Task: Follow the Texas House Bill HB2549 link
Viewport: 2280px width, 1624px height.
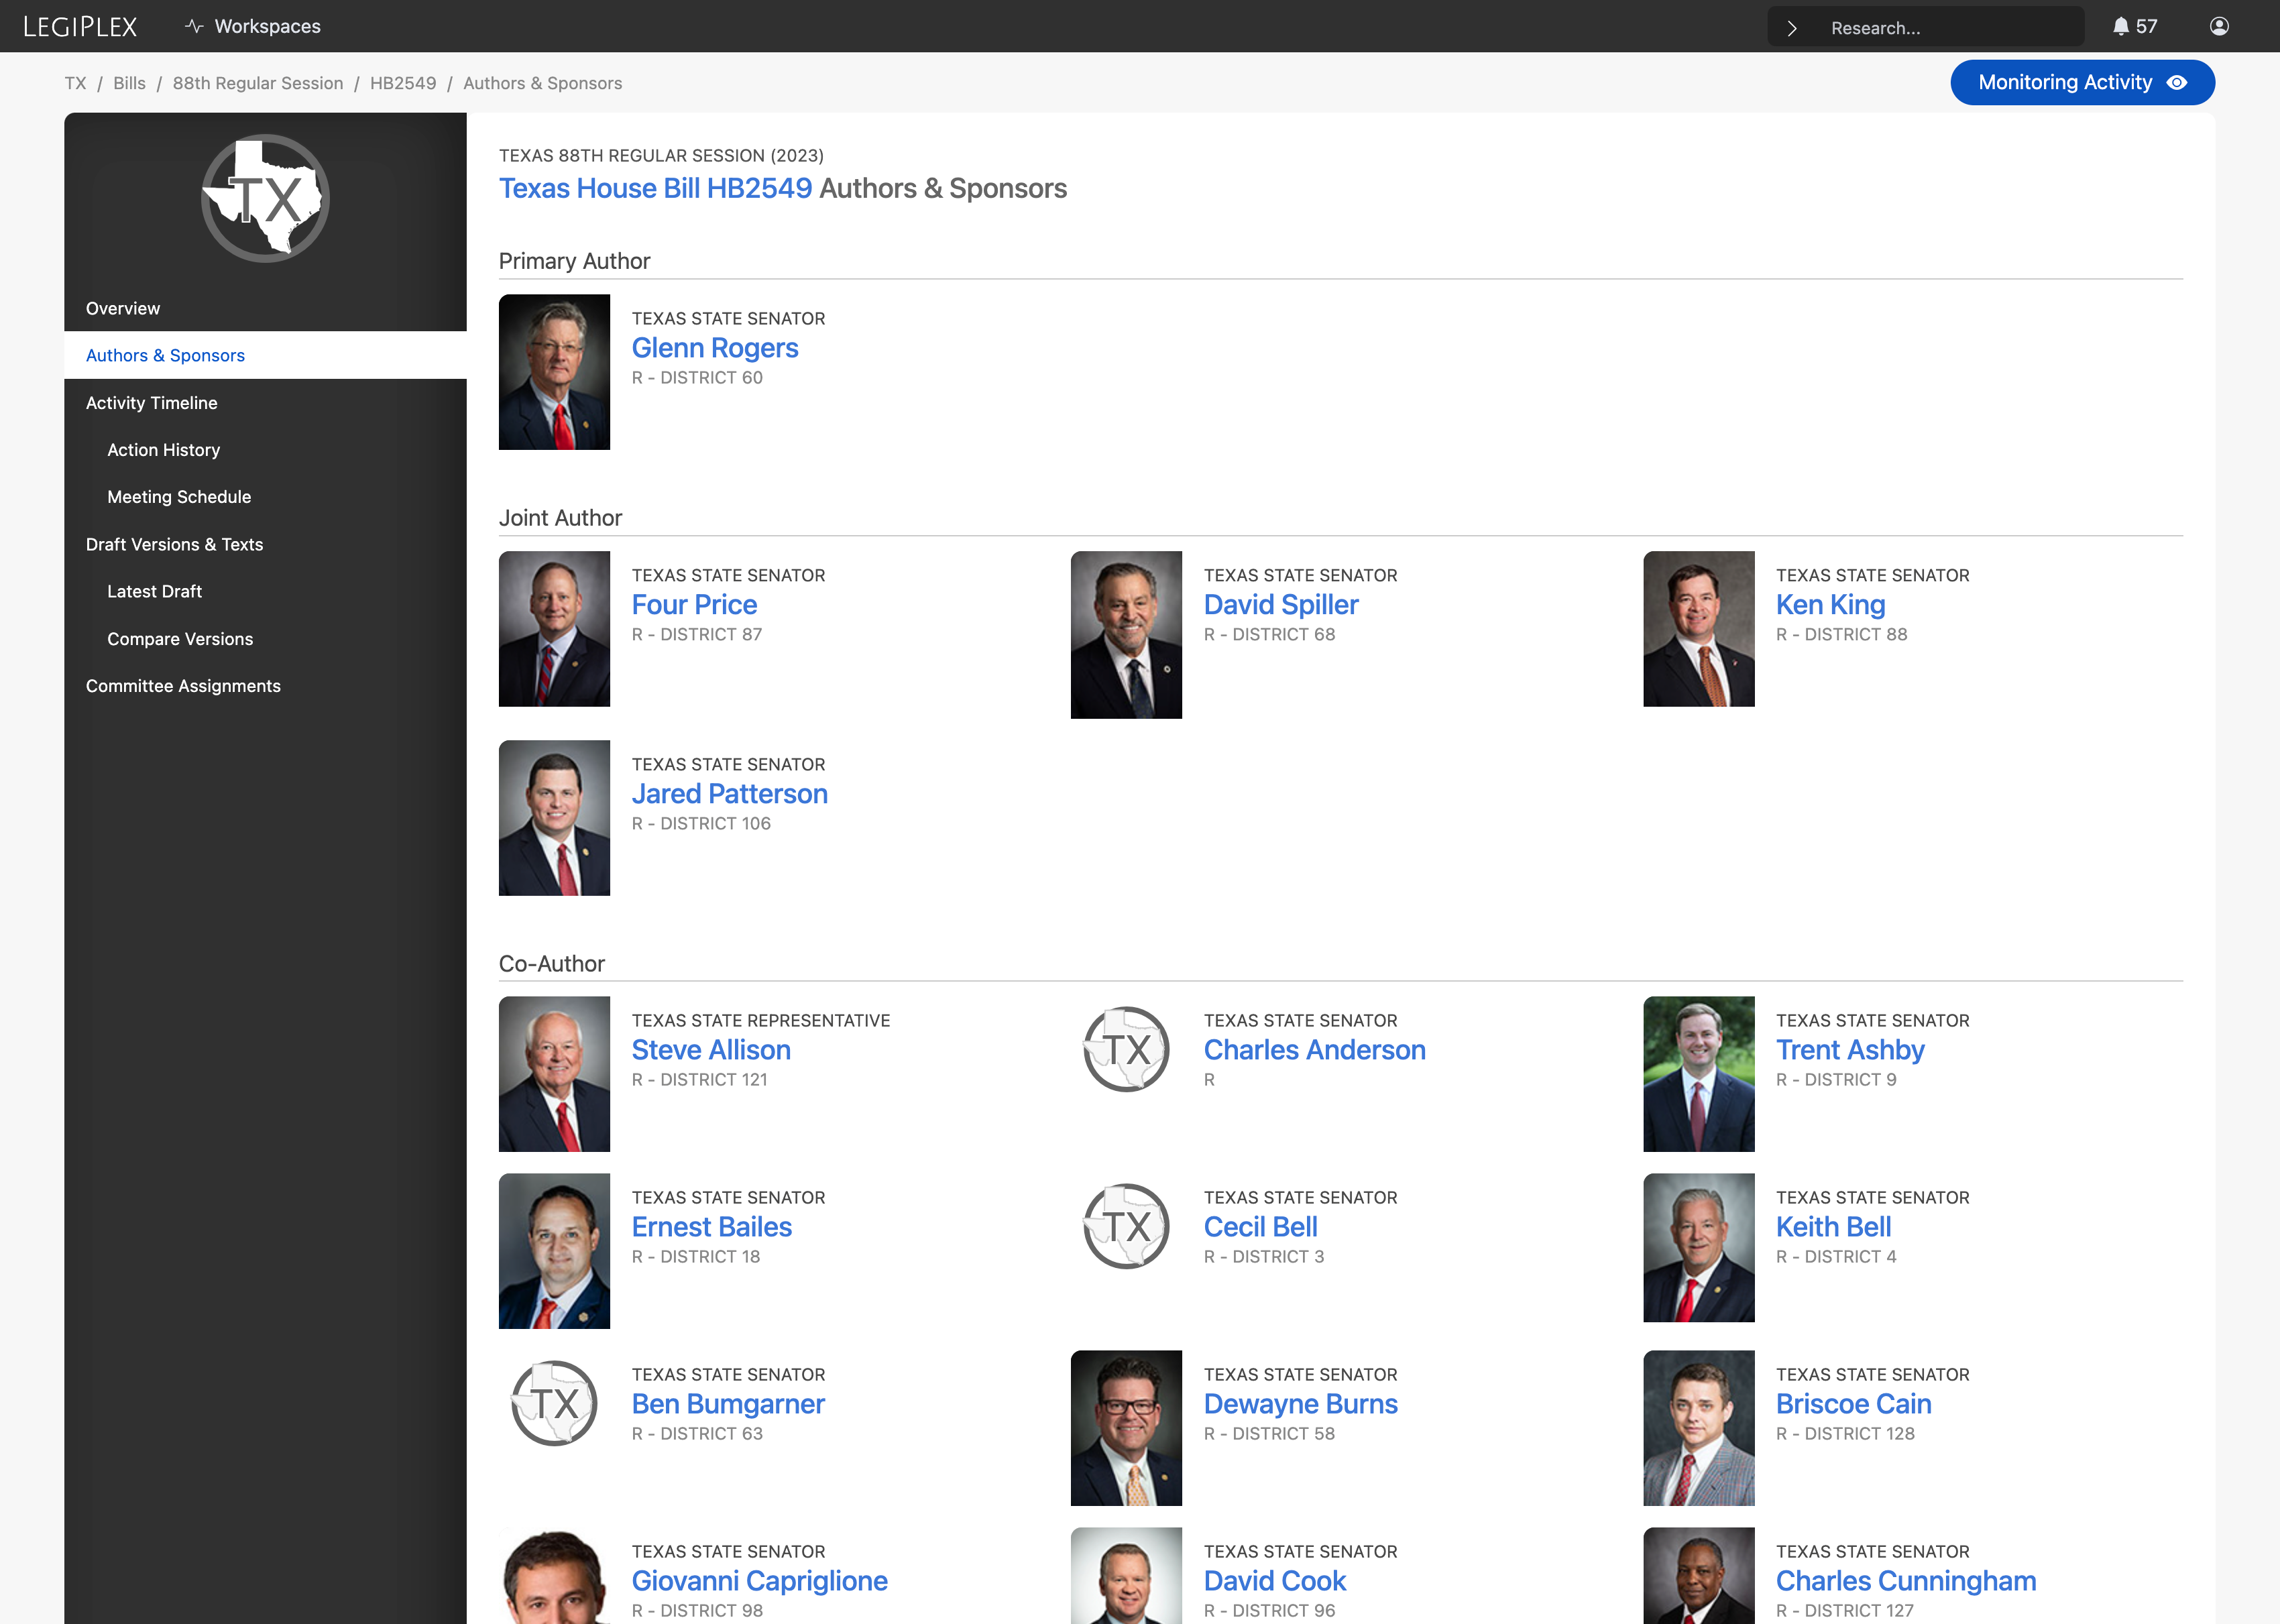Action: click(655, 188)
